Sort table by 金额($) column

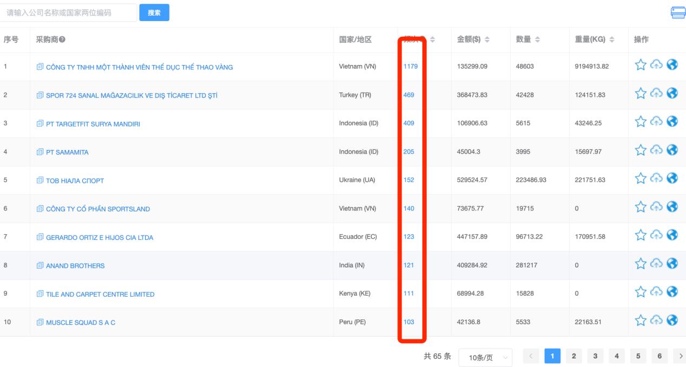click(486, 40)
